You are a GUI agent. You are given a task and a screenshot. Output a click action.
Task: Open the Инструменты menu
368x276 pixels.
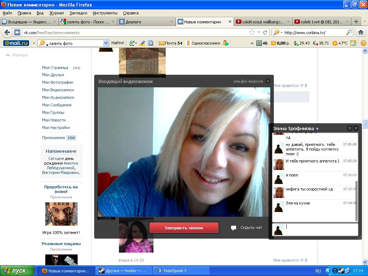[105, 13]
